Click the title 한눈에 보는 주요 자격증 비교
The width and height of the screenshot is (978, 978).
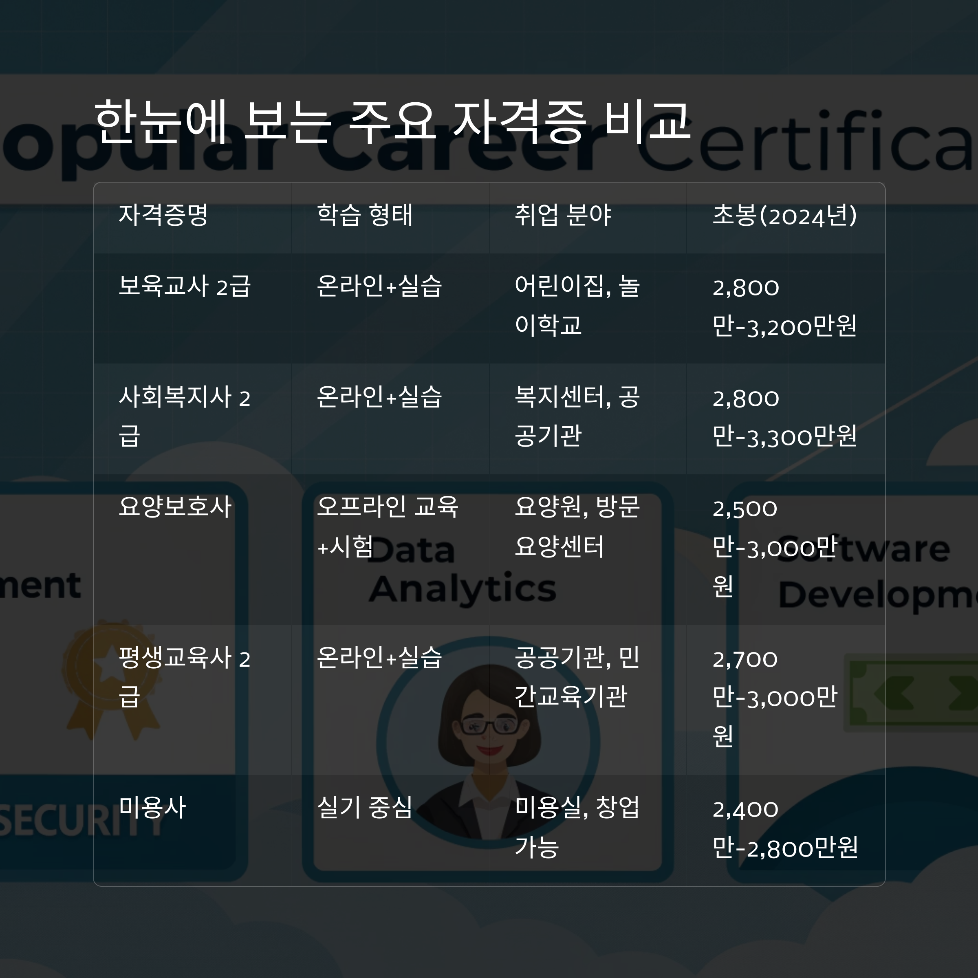tap(392, 121)
